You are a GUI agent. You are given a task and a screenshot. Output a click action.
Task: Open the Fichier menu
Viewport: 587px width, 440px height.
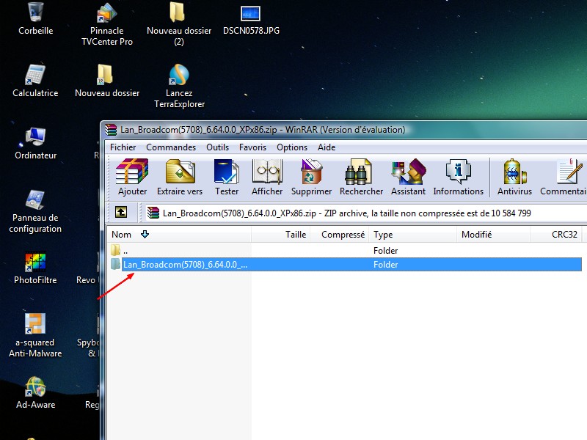coord(123,147)
